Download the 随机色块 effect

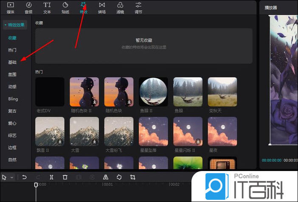pyautogui.click(x=129, y=102)
